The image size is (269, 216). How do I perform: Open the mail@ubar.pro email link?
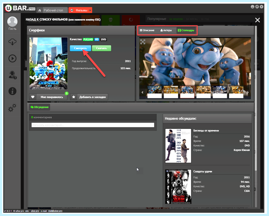[x=55, y=211]
